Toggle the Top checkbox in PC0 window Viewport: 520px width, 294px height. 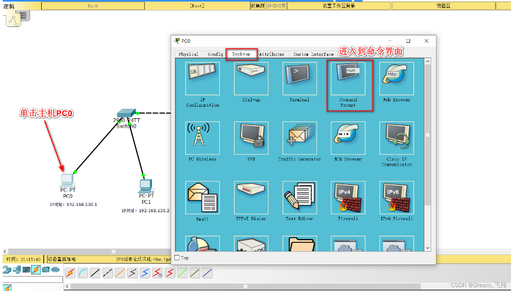177,258
